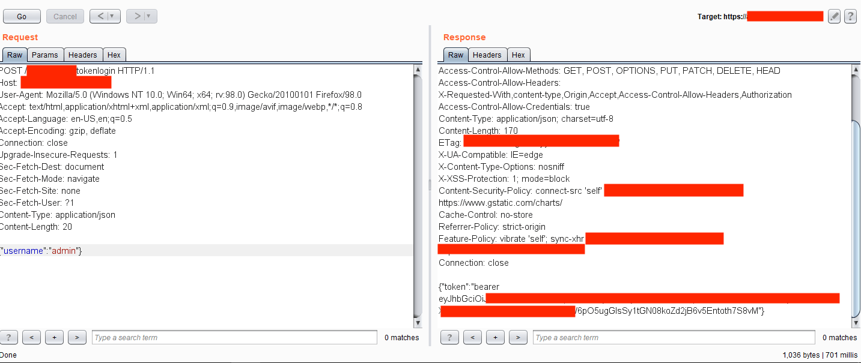Click the Response search help question mark
This screenshot has height=363, width=861.
(449, 337)
